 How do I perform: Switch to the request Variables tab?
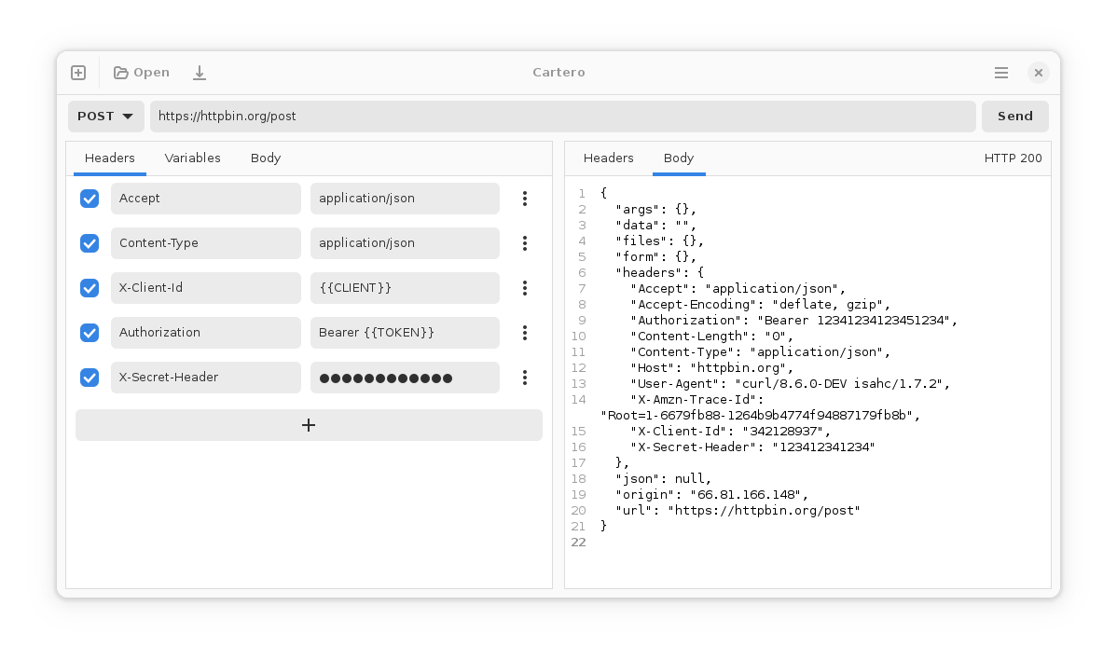coord(192,158)
